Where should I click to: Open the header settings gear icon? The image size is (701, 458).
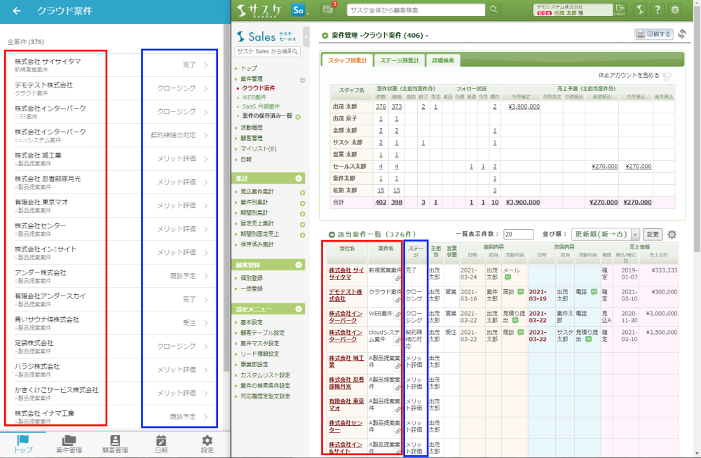pyautogui.click(x=675, y=9)
